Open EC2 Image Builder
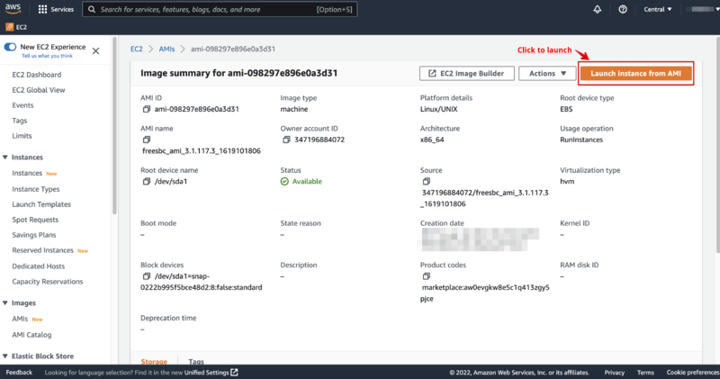Image resolution: width=720 pixels, height=379 pixels. (466, 74)
